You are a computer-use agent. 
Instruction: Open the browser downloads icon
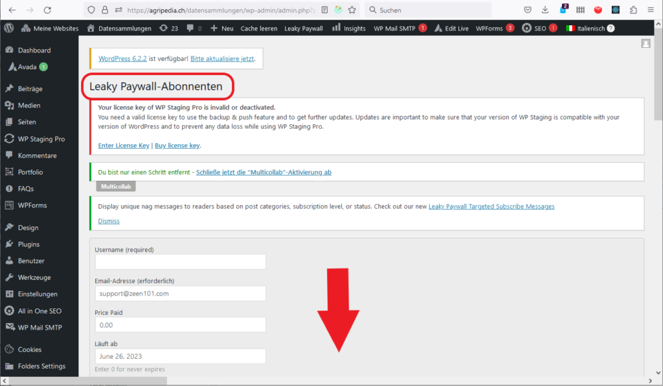[545, 10]
